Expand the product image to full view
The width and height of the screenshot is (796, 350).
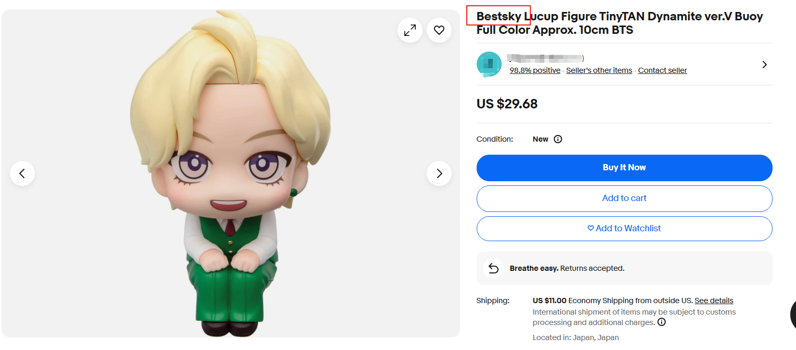tap(410, 30)
